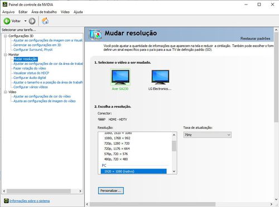This screenshot has height=207, width=279.
Task: Select resolution 576p, 720 × 576
Action: (x=116, y=154)
